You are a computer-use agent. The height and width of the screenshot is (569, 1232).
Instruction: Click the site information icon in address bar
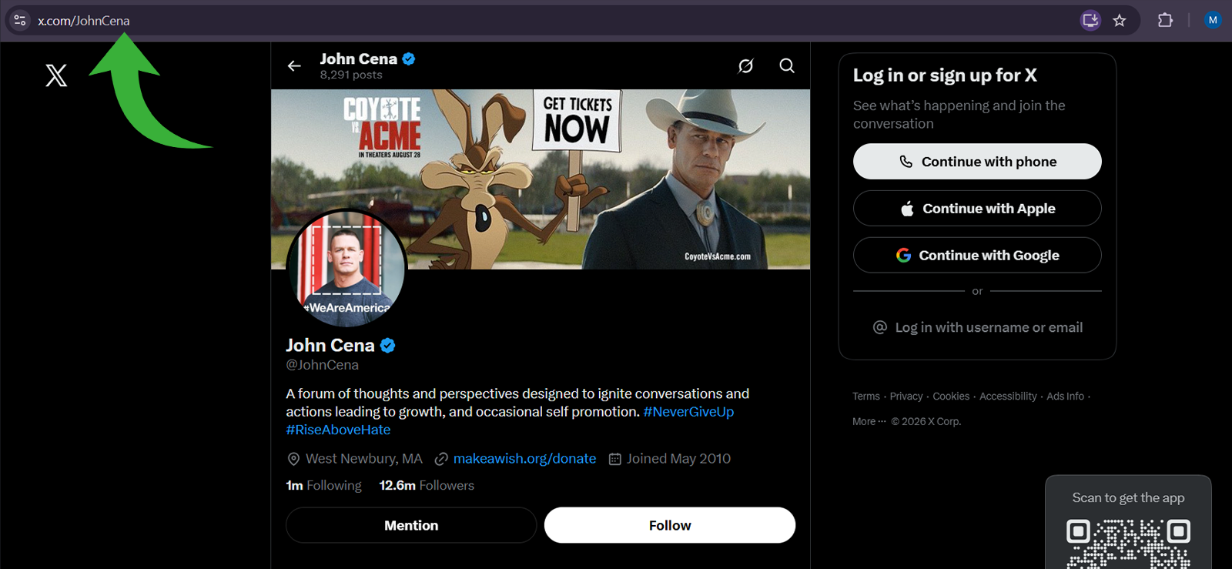[20, 21]
